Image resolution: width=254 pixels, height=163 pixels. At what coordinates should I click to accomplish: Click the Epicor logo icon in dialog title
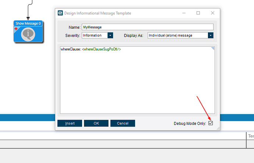coord(60,13)
